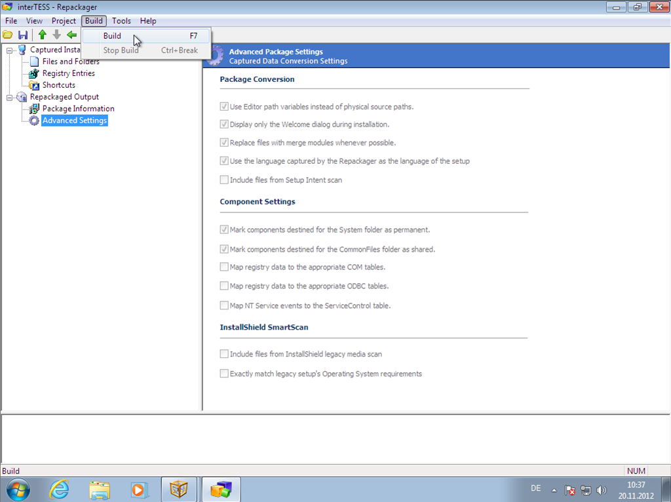
Task: Click the Package Information tree icon
Action: tap(34, 109)
